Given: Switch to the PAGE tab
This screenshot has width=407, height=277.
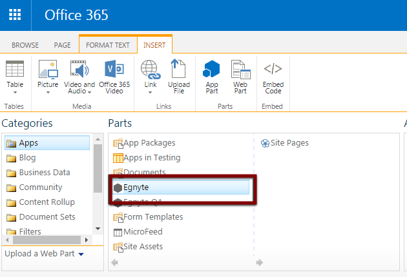Looking at the screenshot, I should coord(62,45).
